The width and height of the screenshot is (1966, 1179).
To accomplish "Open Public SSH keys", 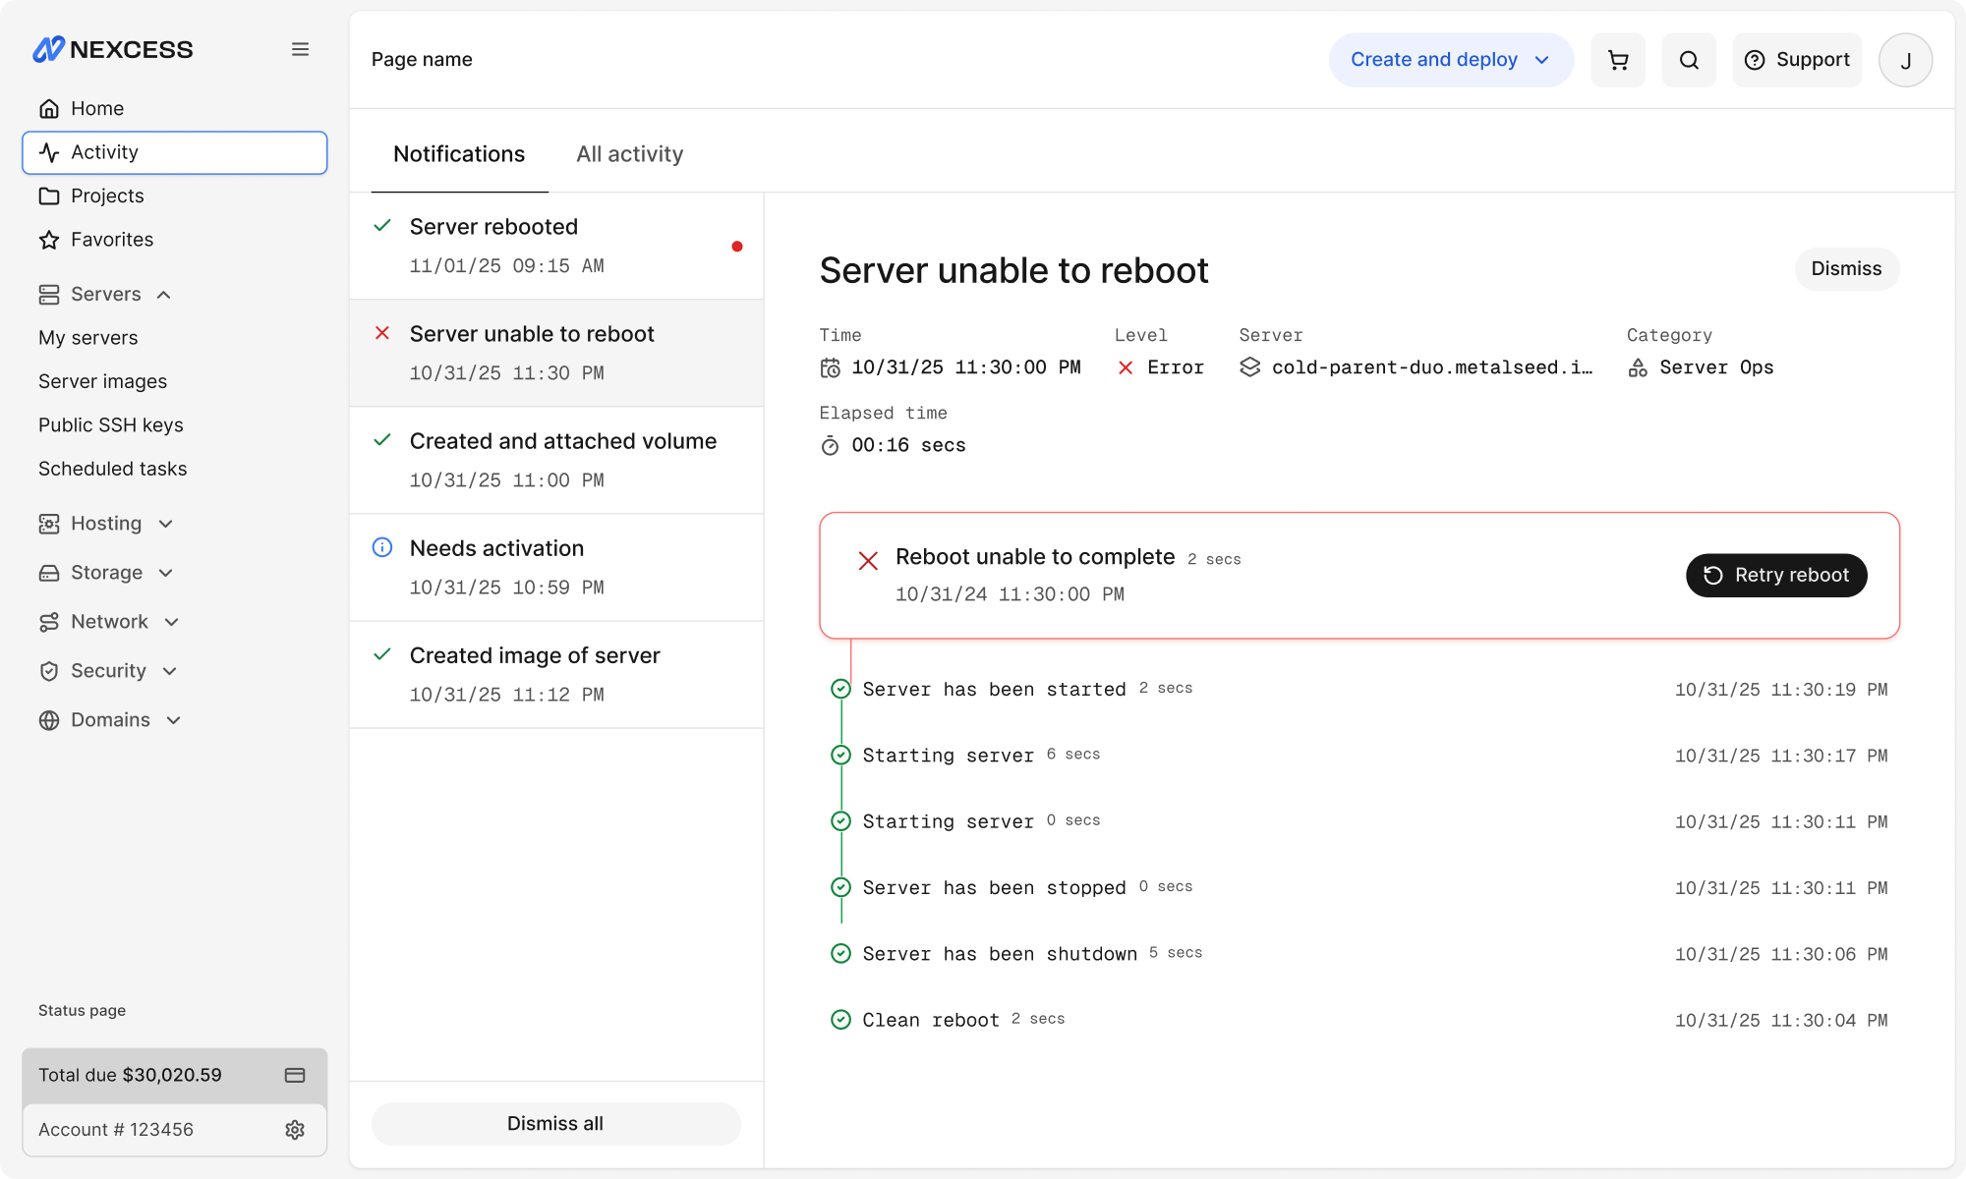I will (111, 424).
